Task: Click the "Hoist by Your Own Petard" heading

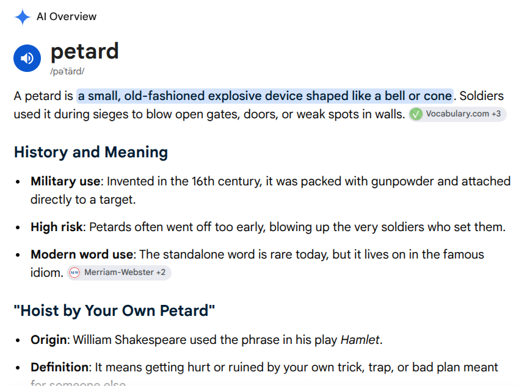Action: pos(114,311)
